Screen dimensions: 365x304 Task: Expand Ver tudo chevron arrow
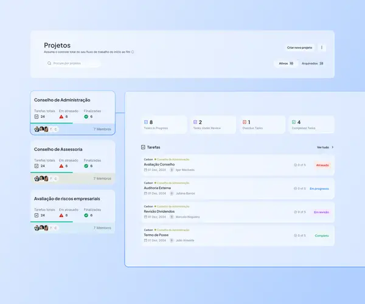tap(332, 147)
